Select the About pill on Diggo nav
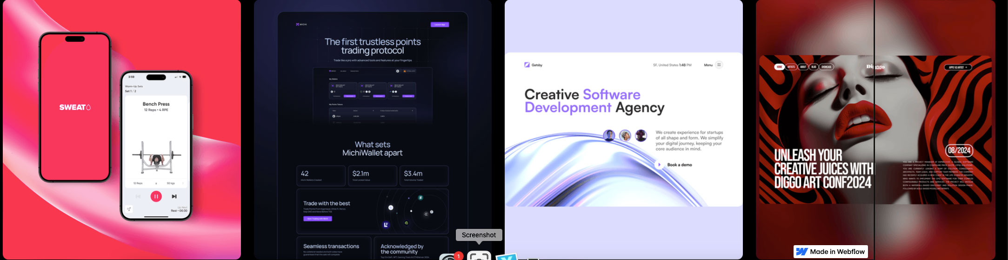Image resolution: width=1008 pixels, height=260 pixels. click(x=803, y=67)
